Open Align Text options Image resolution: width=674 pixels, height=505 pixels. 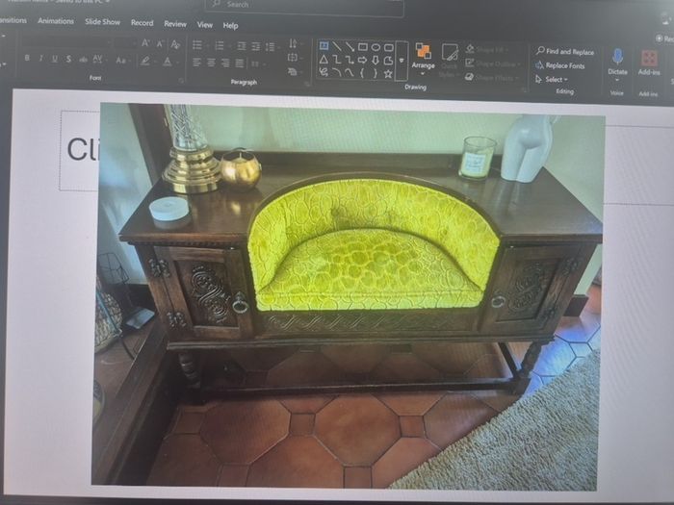click(294, 57)
